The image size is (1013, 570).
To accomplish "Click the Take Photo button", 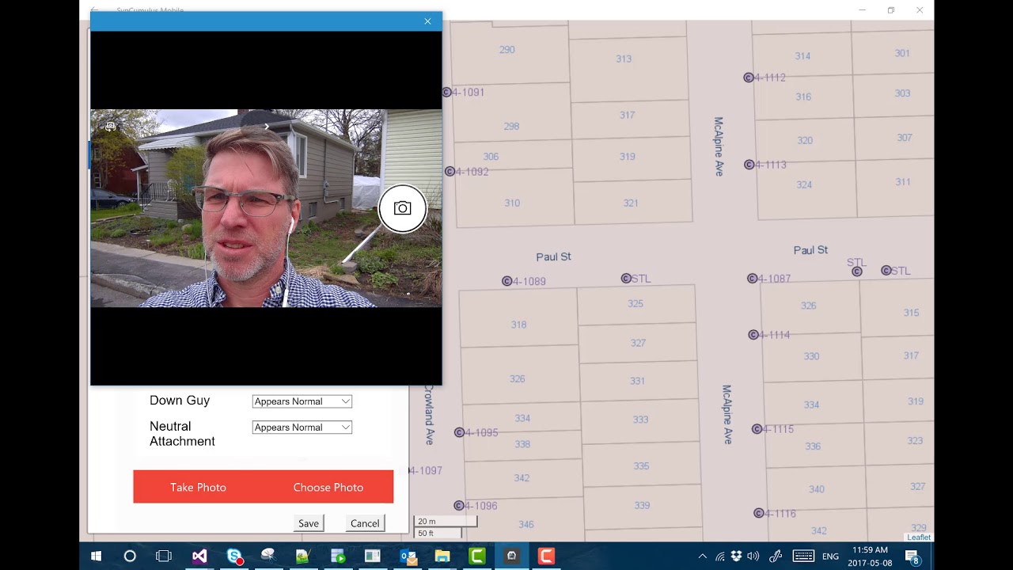I will coord(198,487).
